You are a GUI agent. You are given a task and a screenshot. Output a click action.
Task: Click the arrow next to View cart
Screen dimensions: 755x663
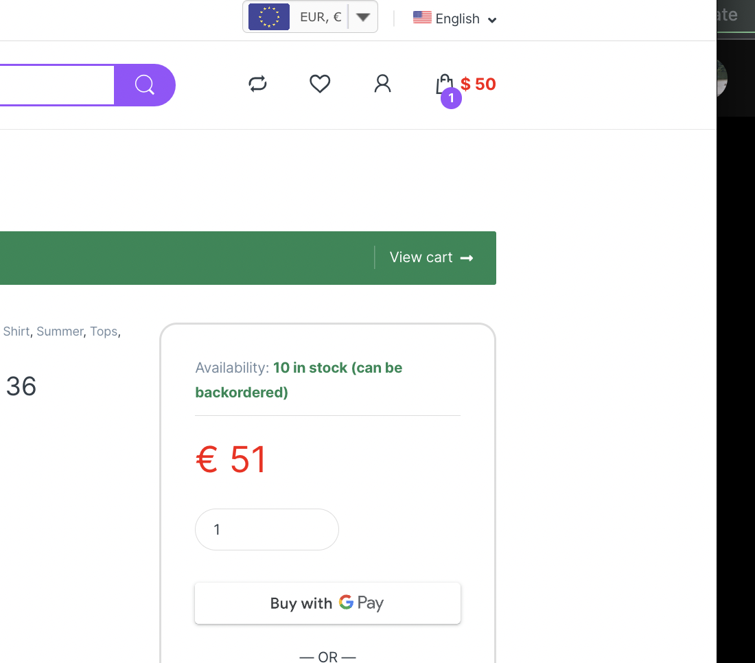(x=467, y=258)
